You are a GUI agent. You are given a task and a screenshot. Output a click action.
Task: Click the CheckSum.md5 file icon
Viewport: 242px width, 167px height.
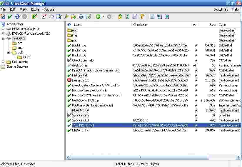tap(69, 60)
